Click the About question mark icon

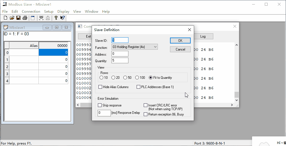[x=56, y=18]
